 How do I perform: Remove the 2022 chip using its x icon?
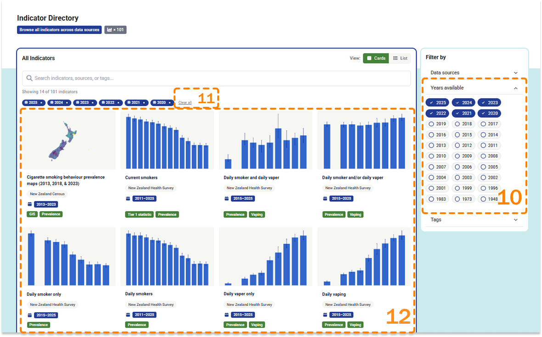point(119,103)
